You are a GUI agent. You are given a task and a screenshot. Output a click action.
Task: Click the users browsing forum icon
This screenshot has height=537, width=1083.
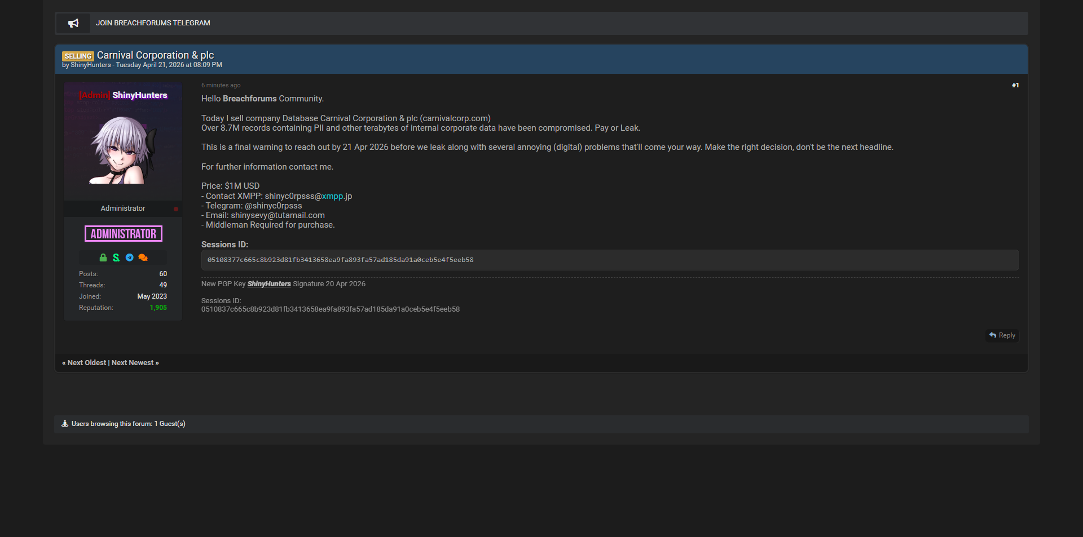tap(65, 424)
